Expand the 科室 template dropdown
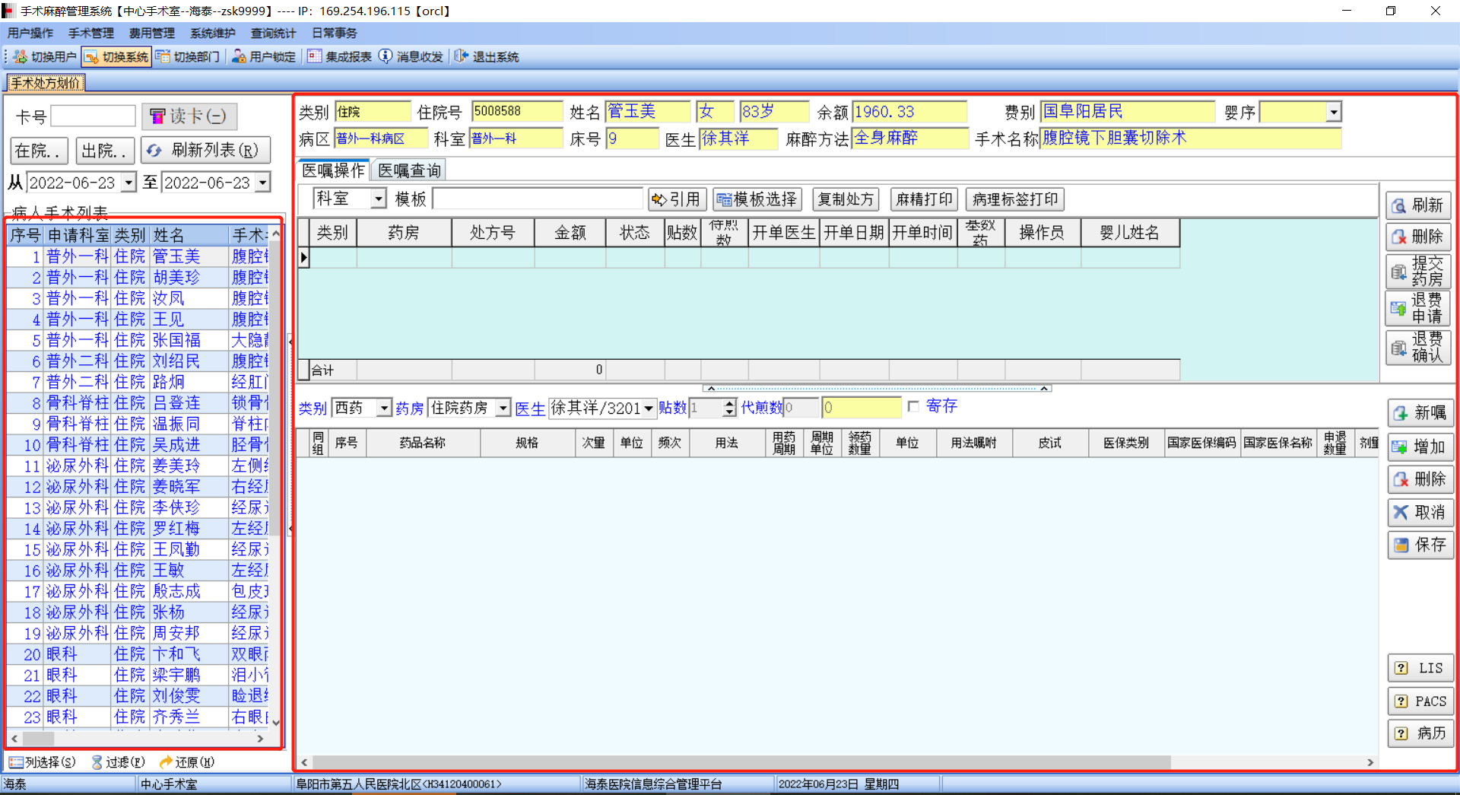 (379, 199)
